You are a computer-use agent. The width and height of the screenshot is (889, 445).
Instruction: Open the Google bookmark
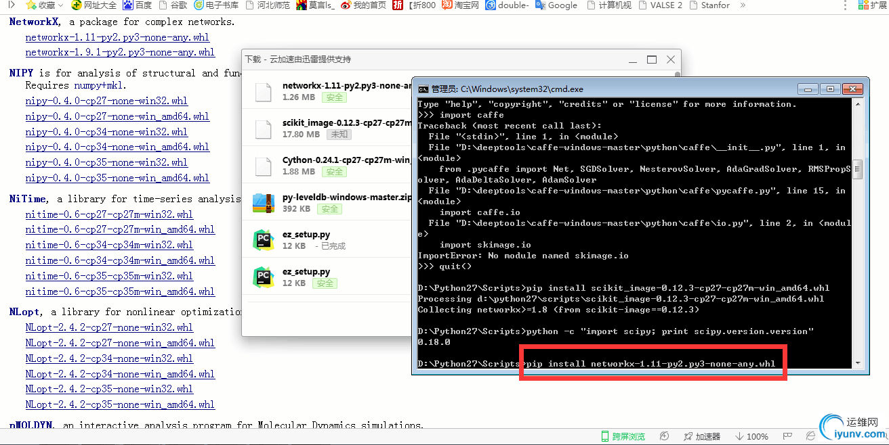tap(556, 5)
